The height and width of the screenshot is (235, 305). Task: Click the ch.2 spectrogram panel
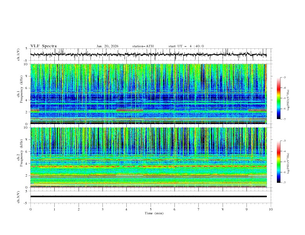(x=149, y=157)
